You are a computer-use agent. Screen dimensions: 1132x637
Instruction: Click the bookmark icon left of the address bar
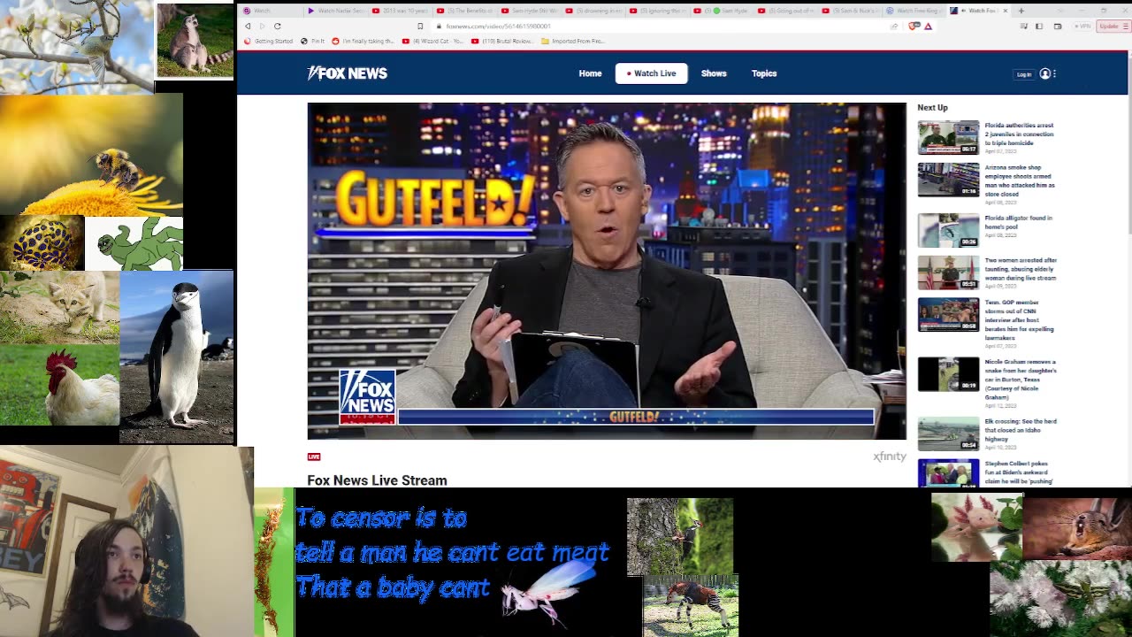pos(420,27)
